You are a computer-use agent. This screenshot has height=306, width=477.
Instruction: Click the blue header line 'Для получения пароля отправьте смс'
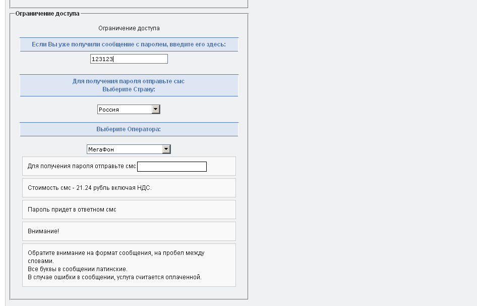click(129, 81)
